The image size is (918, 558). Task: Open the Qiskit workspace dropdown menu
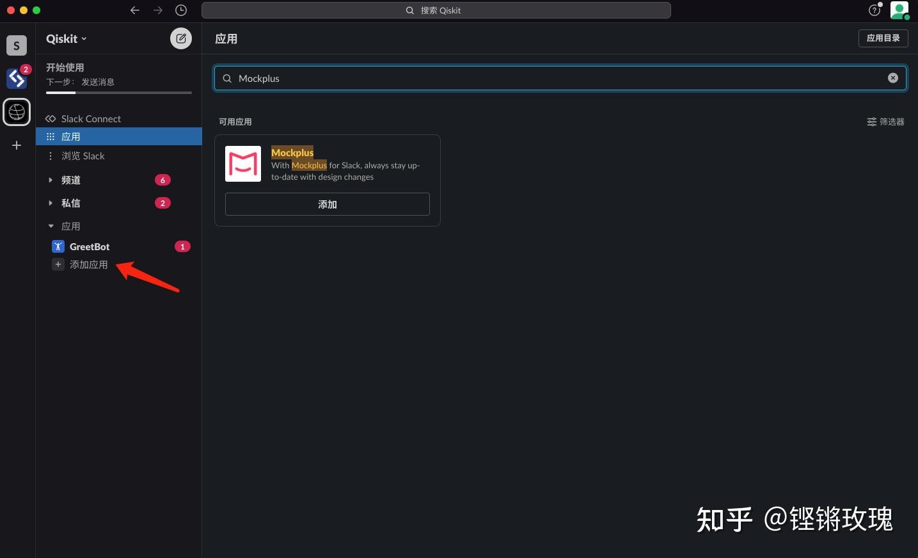[x=66, y=38]
